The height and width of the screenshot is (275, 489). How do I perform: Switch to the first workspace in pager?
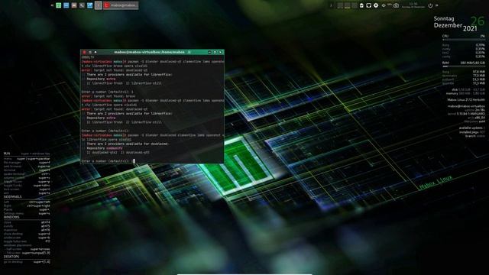(340, 5)
